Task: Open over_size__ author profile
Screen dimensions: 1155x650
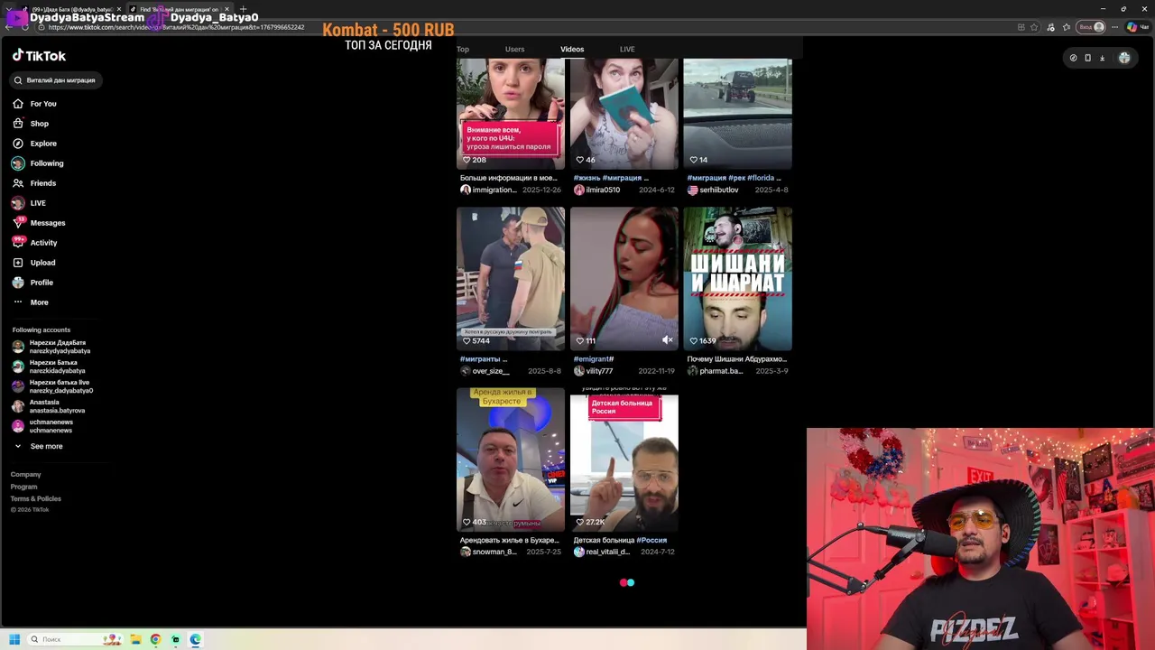Action: [485, 371]
